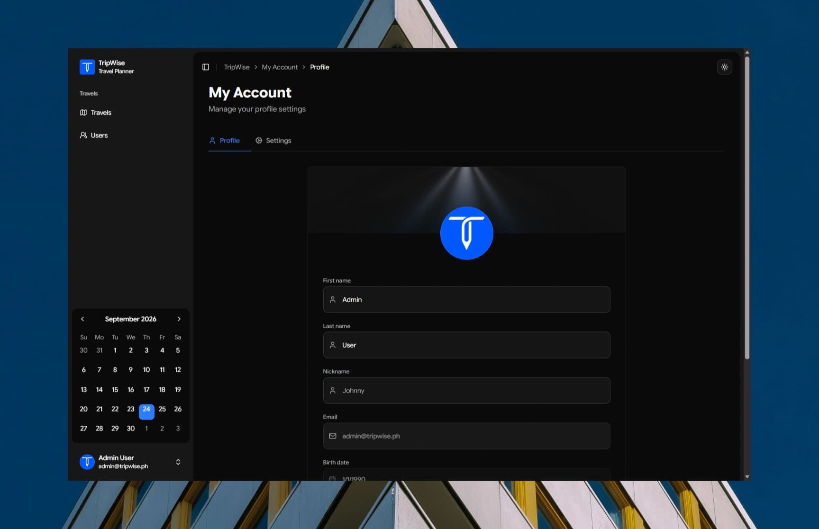This screenshot has width=819, height=529.
Task: Click the TripWise logo in sidebar header
Action: pyautogui.click(x=87, y=67)
